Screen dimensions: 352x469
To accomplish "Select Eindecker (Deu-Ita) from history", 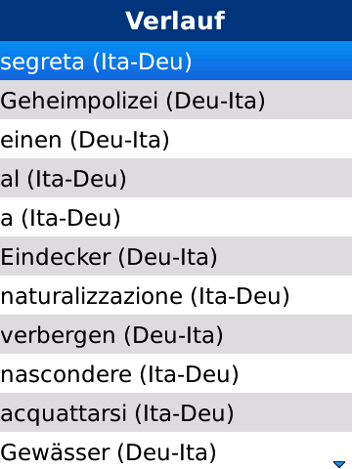I will coord(176,256).
